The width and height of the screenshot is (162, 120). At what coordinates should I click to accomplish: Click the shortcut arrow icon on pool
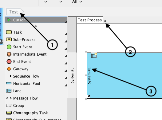(x=89, y=96)
